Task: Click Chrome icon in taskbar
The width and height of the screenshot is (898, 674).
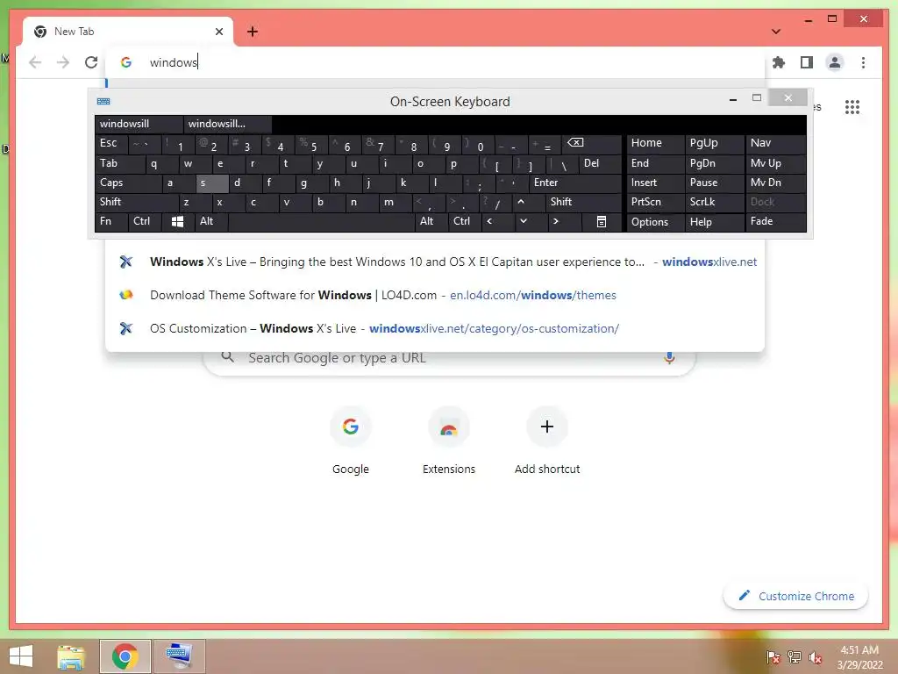Action: [125, 656]
